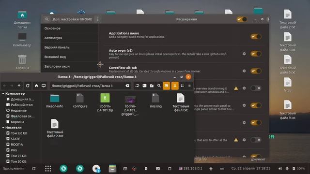This screenshot has width=310, height=174.
Task: Open search in GNOME Tweaks header
Action: point(47,19)
